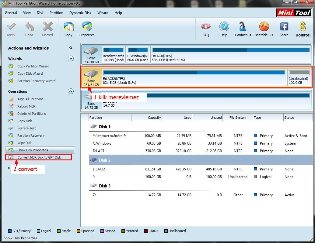Click the Apply checkmark icon
Viewport: 315px width, 243px height.
coord(11,27)
